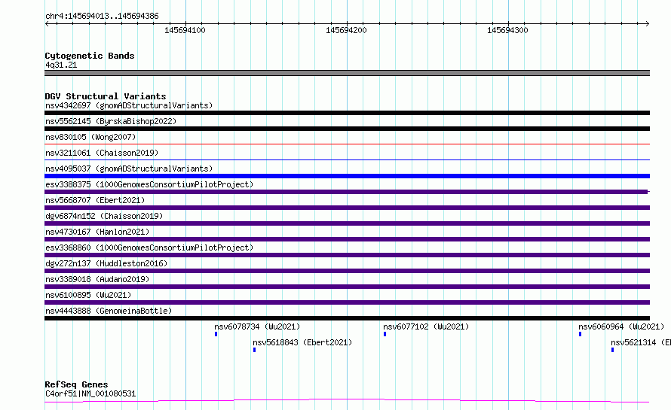Select the nsv6077102 (Wu2021) variant marker
This screenshot has width=671, height=410.
[385, 334]
